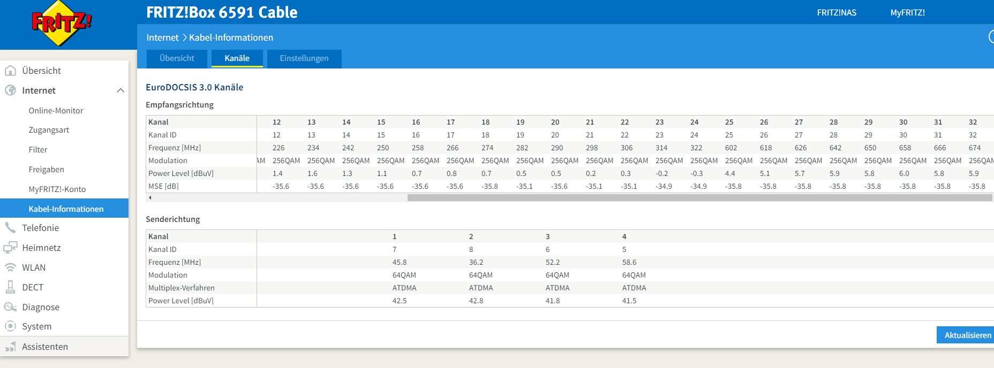Click the Assistenten wizard icon

click(10, 347)
